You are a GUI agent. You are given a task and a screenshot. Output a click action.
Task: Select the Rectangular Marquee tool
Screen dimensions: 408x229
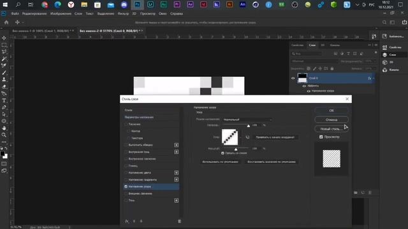click(x=4, y=45)
